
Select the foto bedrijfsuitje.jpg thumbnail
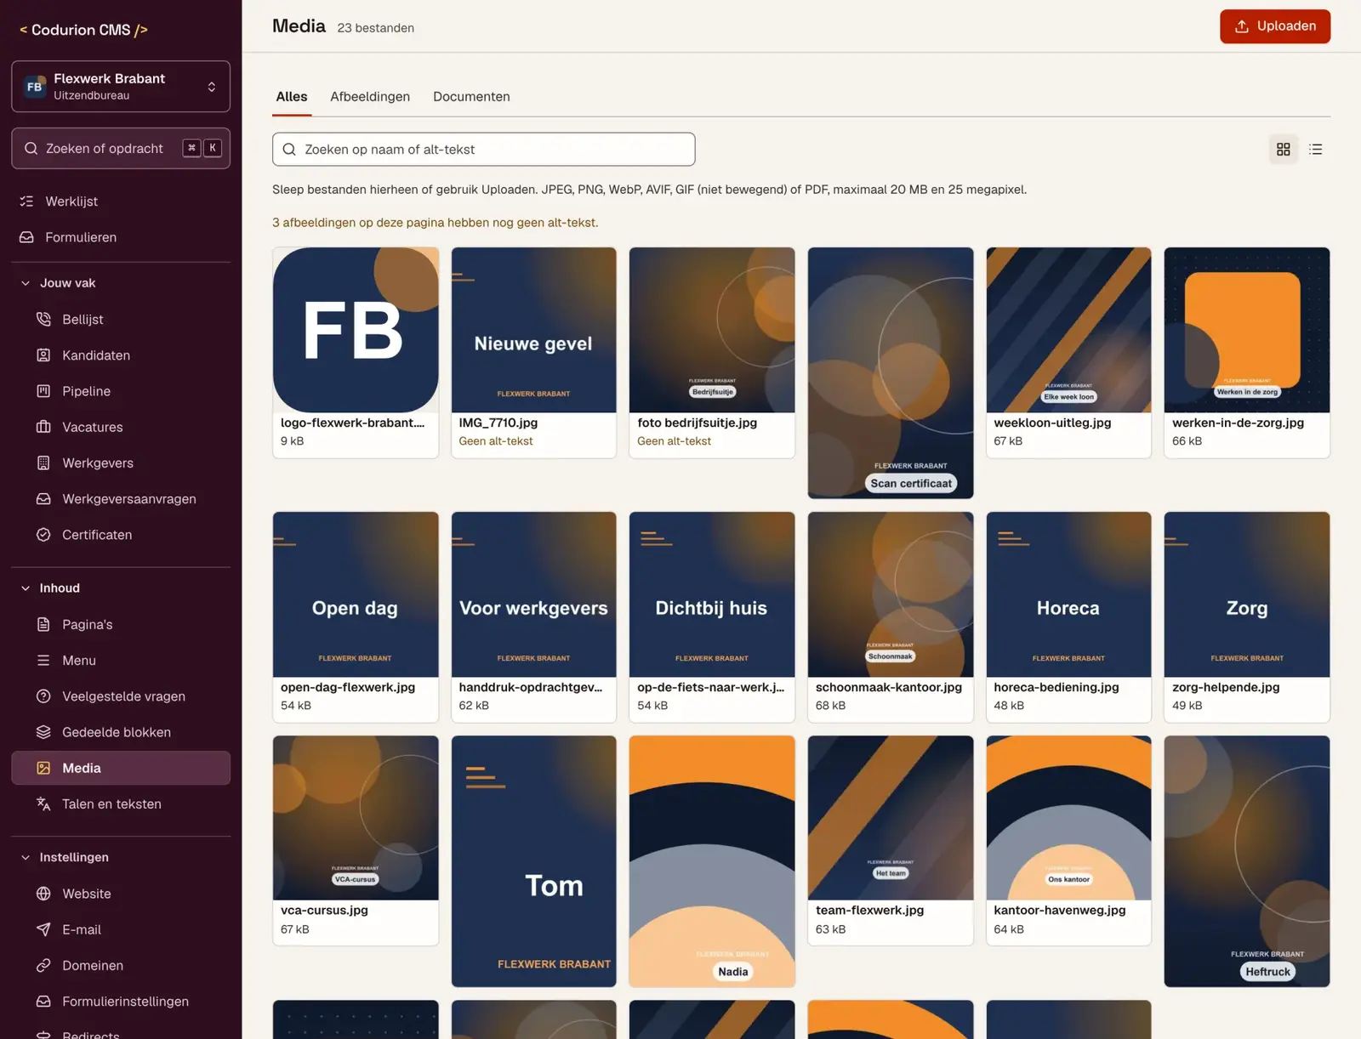(x=712, y=331)
